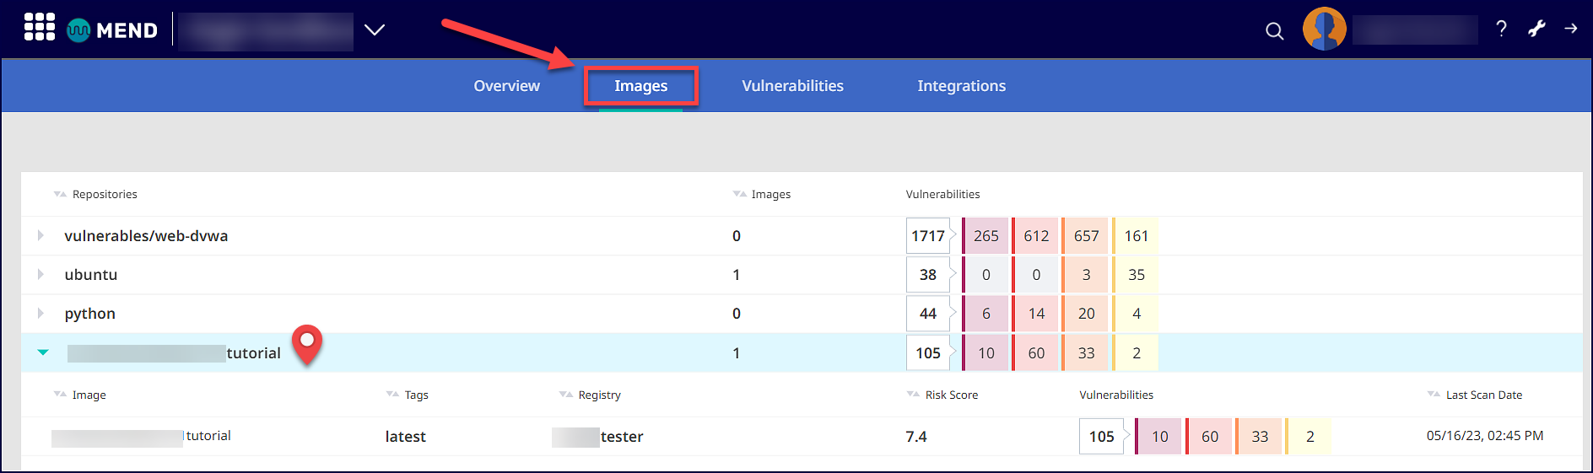
Task: Sort by the Repositories column sort icon
Action: pos(60,194)
